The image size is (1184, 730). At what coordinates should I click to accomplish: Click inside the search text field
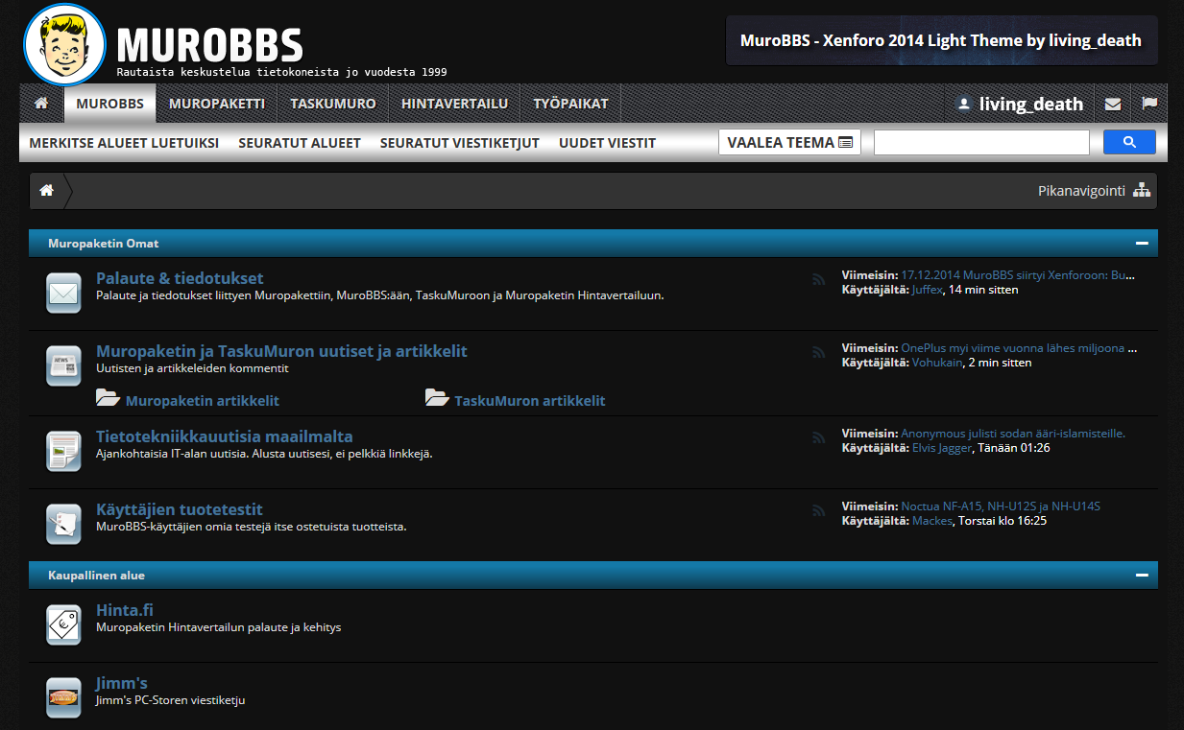click(981, 142)
